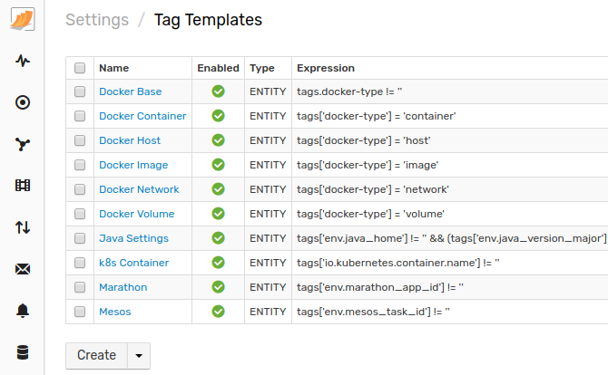Open the up-down arrows sidebar icon
This screenshot has height=375, width=608.
click(x=23, y=227)
